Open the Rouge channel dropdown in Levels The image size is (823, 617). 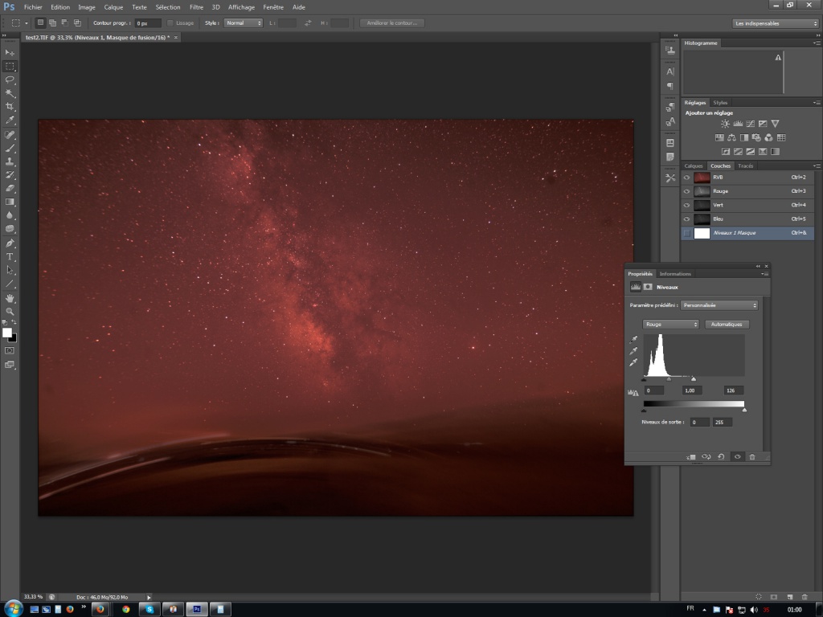click(672, 325)
